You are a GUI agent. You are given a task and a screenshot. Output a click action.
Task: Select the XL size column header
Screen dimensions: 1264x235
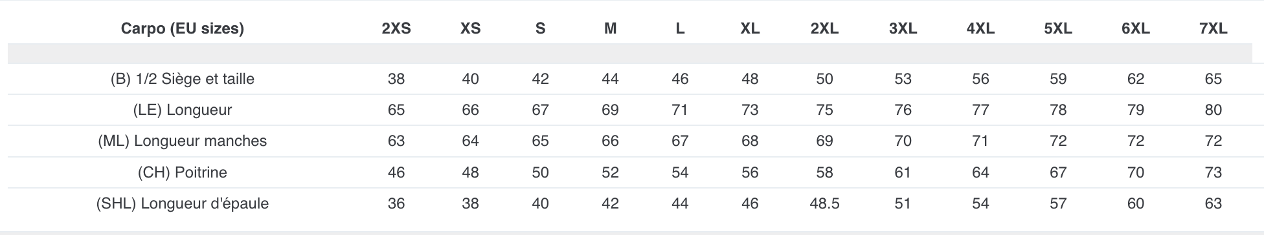click(x=750, y=28)
